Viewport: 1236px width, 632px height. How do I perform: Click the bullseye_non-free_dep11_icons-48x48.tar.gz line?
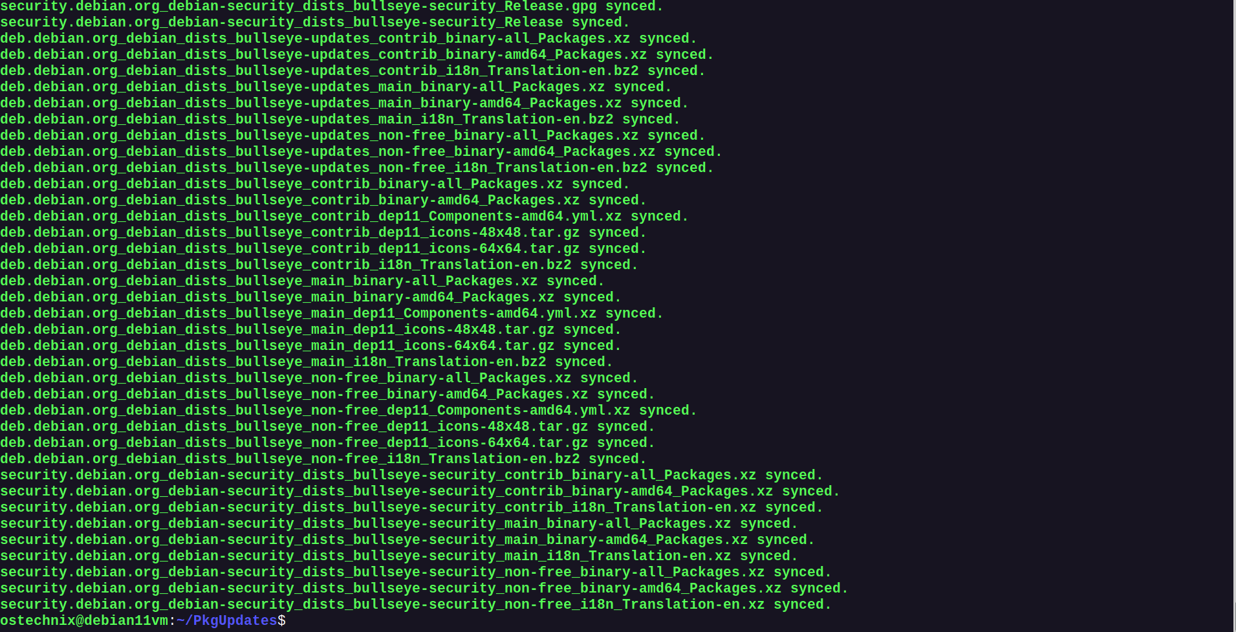tap(327, 427)
